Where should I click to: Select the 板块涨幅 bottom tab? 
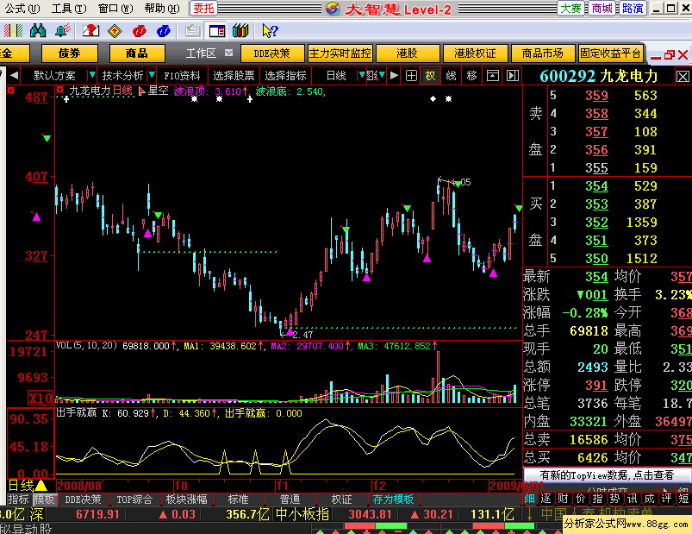tap(186, 499)
